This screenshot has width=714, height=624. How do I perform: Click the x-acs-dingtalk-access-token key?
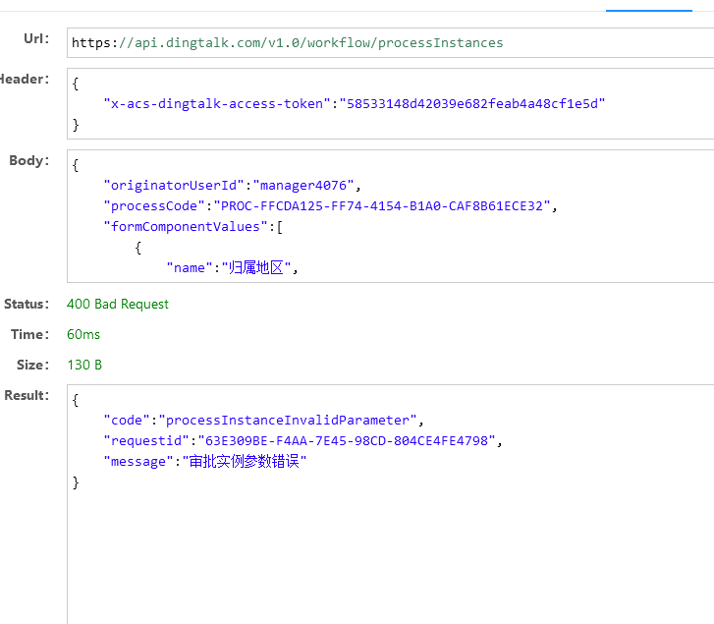[217, 104]
